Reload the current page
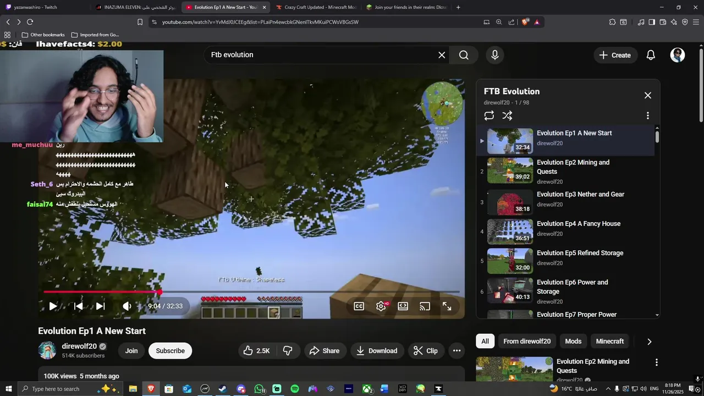This screenshot has height=396, width=704. click(x=30, y=22)
